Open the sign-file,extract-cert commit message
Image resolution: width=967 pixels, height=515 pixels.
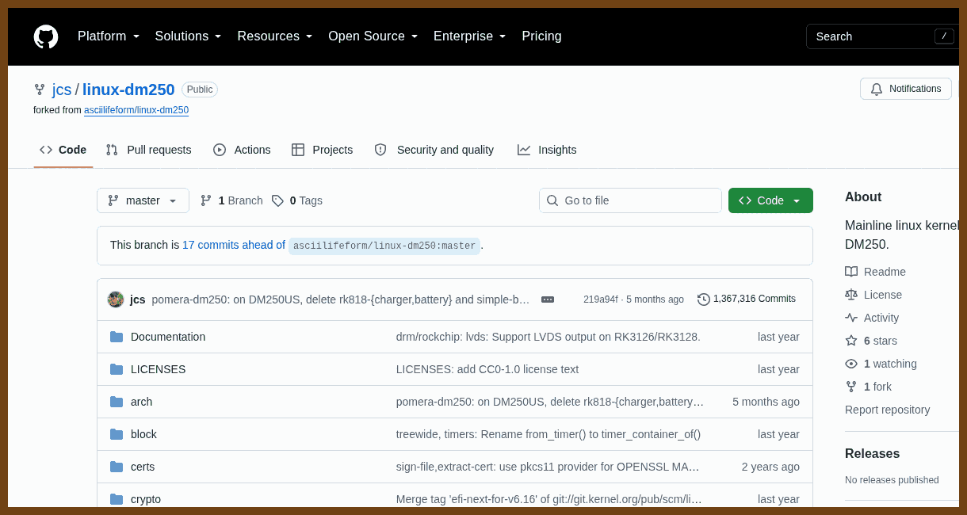pyautogui.click(x=548, y=467)
